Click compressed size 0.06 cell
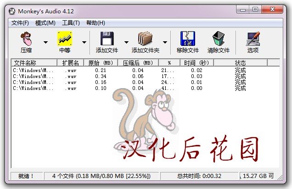This screenshot has height=189, width=292. [x=138, y=76]
